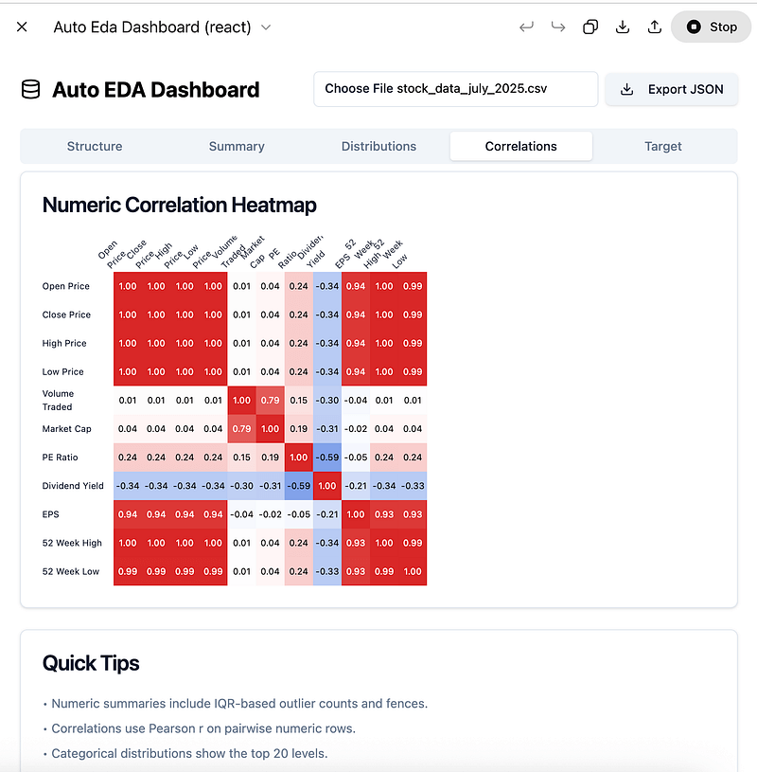Open the Summary tab

tap(237, 146)
